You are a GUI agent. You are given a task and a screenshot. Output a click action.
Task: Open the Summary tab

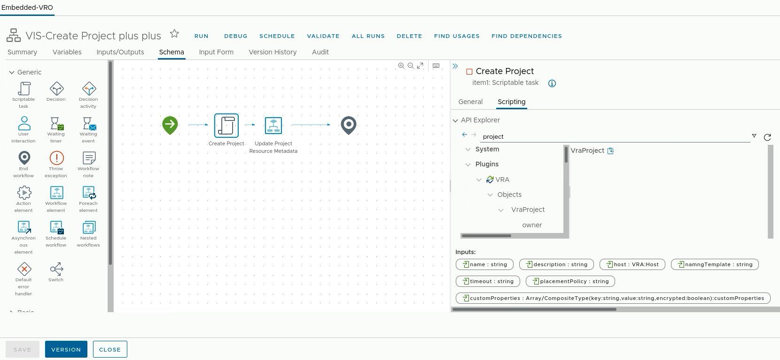(22, 52)
